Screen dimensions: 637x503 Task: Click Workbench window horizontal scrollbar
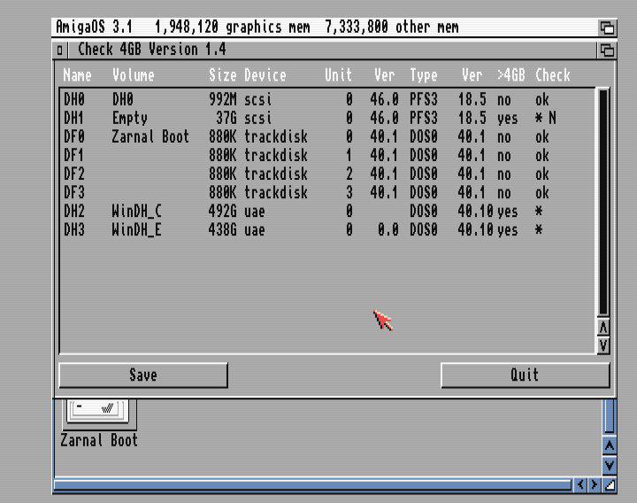point(313,484)
